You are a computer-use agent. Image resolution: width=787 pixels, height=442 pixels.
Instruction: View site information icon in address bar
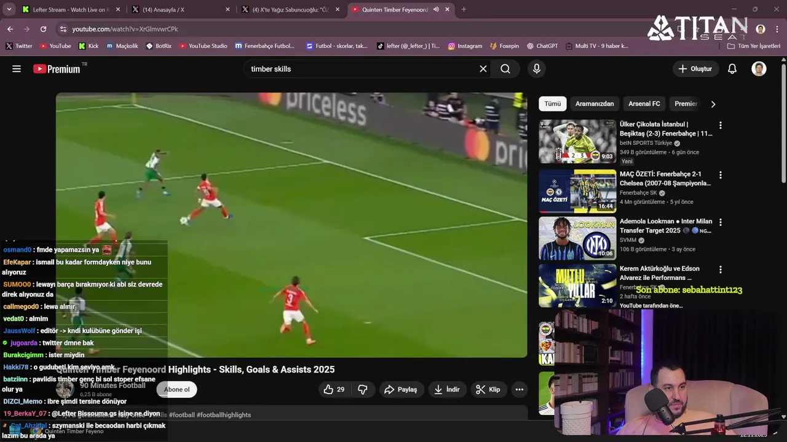tap(63, 29)
